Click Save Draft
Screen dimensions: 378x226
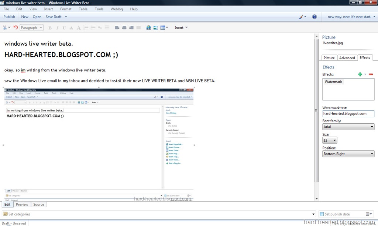pyautogui.click(x=54, y=17)
